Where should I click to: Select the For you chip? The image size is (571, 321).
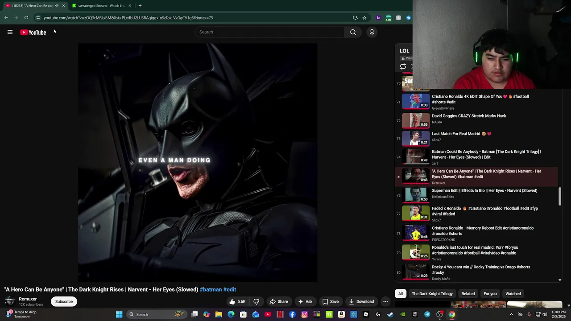(490, 294)
